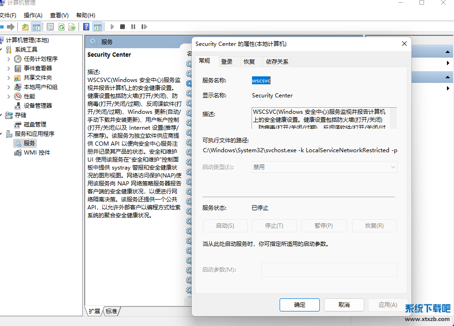Viewport: 454px width, 326px height.
Task: Click the 启动参数(M) input field
Action: (329, 270)
